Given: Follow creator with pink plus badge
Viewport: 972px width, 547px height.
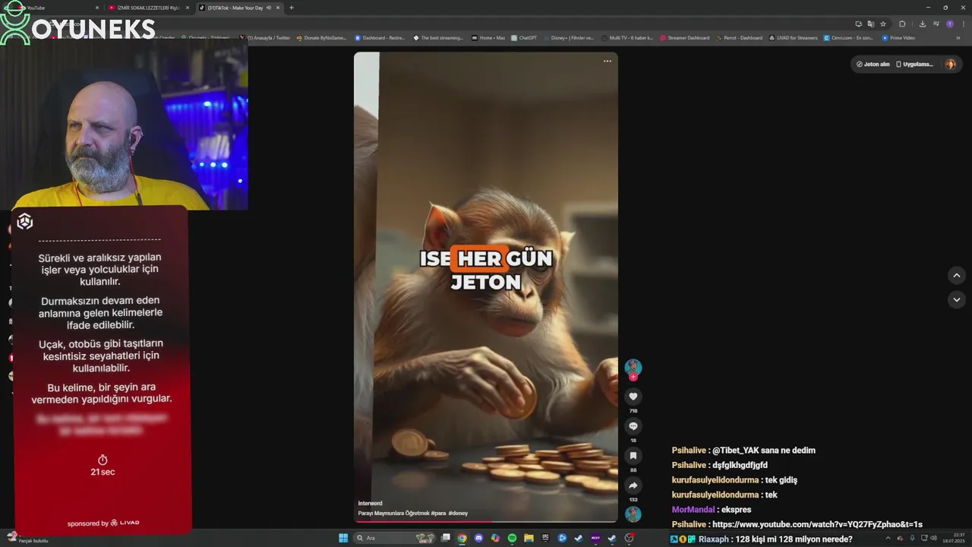Looking at the screenshot, I should tap(633, 377).
